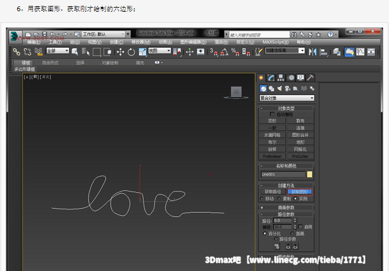Select the Shapes category icon
This screenshot has width=389, height=271.
coord(271,89)
